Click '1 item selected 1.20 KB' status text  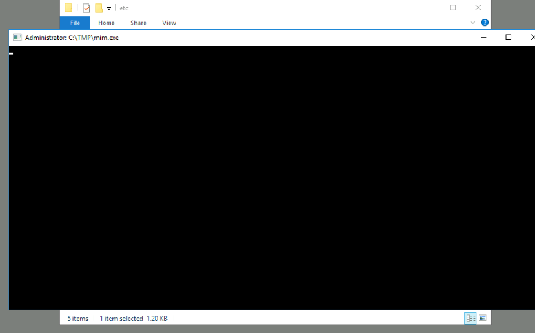[133, 319]
